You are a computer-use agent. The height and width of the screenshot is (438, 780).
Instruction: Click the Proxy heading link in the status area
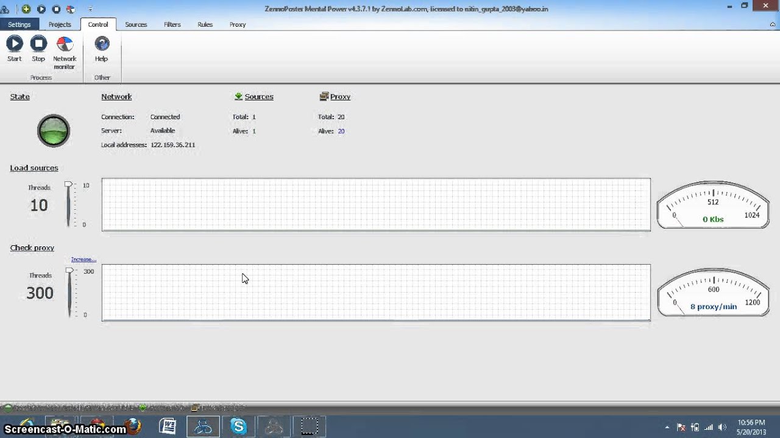click(340, 97)
